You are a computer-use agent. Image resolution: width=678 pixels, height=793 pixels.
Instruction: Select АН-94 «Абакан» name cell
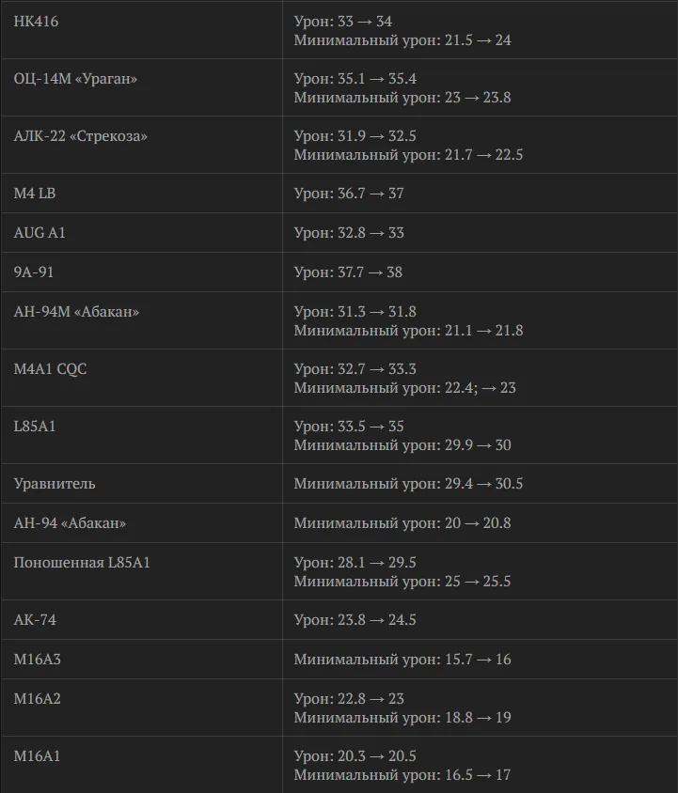[70, 523]
